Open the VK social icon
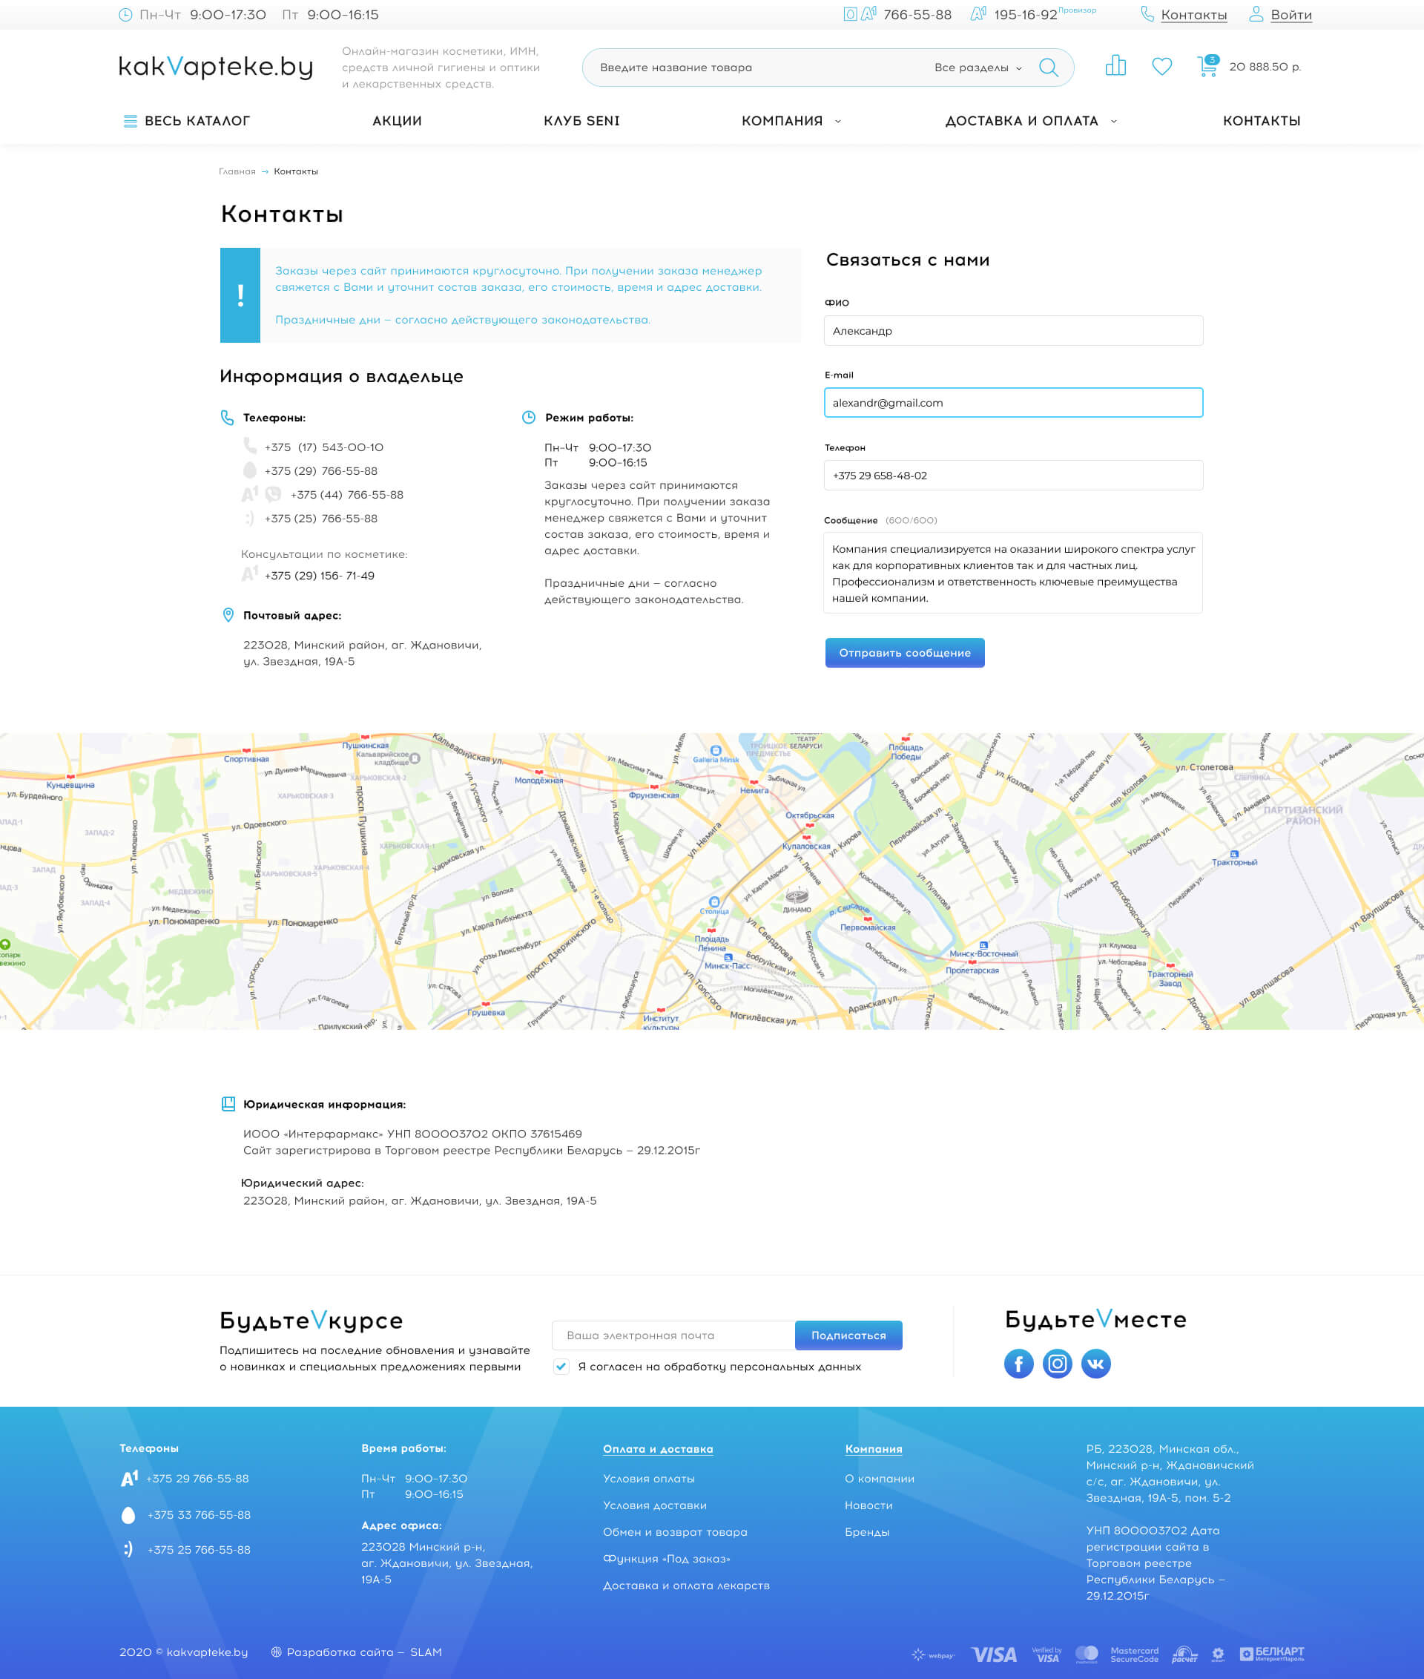This screenshot has width=1424, height=1679. (x=1095, y=1363)
